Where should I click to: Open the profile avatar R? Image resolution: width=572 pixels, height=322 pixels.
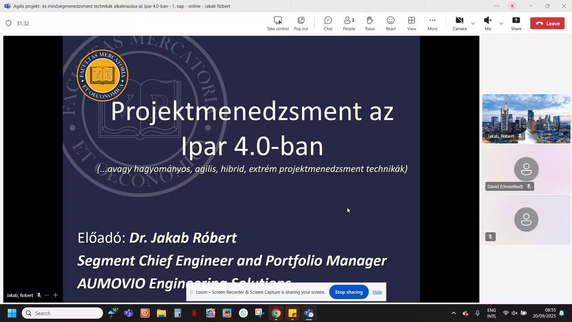pos(512,6)
